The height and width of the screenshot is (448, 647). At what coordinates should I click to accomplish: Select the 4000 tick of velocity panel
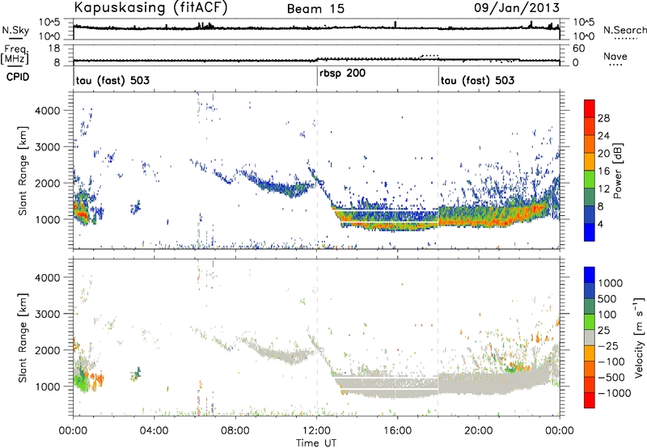point(47,277)
